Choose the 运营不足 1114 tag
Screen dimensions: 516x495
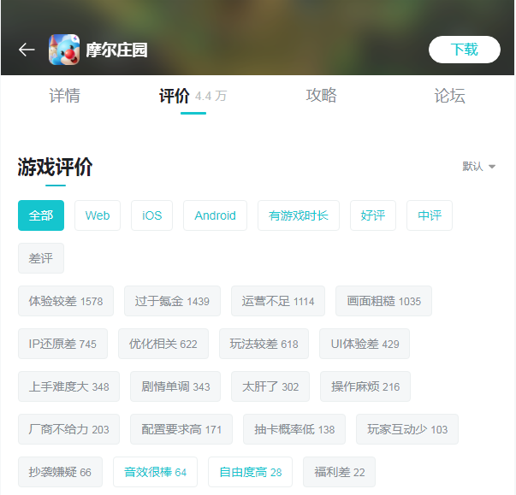[278, 301]
